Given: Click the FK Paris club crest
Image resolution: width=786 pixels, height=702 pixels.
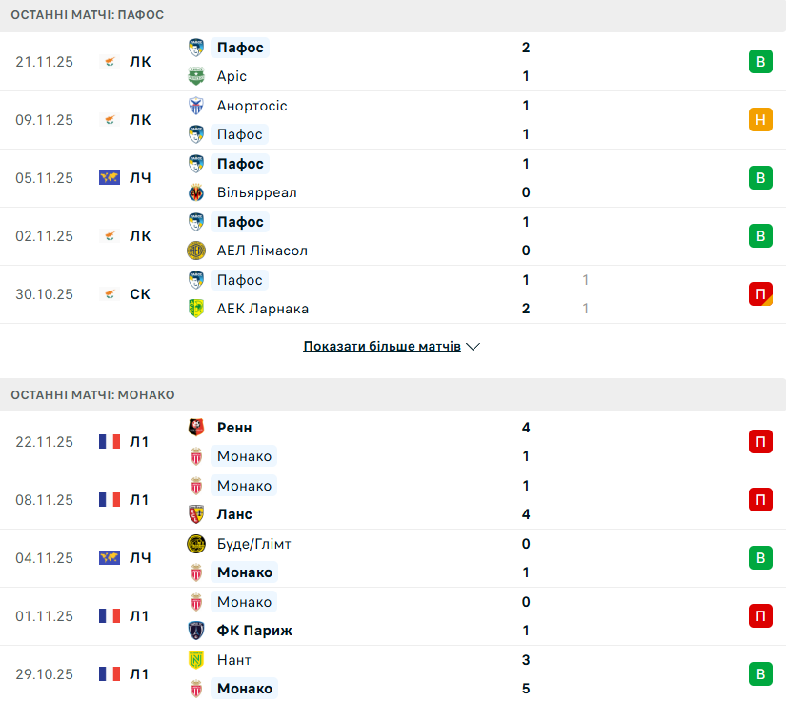Looking at the screenshot, I should [x=196, y=631].
